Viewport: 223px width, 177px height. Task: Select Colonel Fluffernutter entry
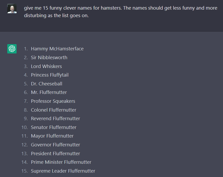click(x=54, y=110)
